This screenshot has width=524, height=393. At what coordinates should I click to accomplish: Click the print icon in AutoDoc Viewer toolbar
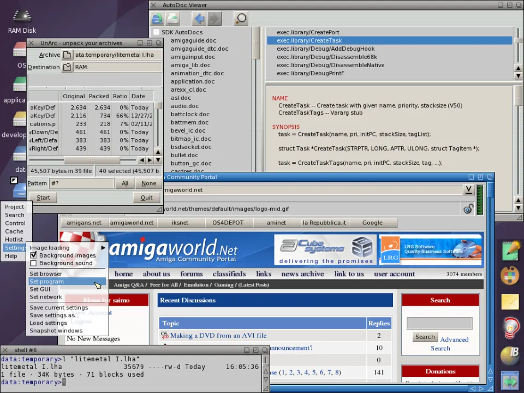point(173,19)
